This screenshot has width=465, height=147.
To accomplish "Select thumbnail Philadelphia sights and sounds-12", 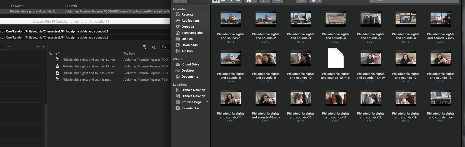I will pyautogui.click(x=406, y=59).
